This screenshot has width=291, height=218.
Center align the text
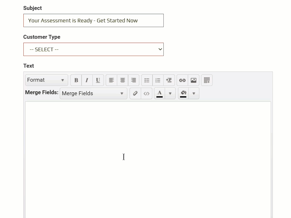123,80
